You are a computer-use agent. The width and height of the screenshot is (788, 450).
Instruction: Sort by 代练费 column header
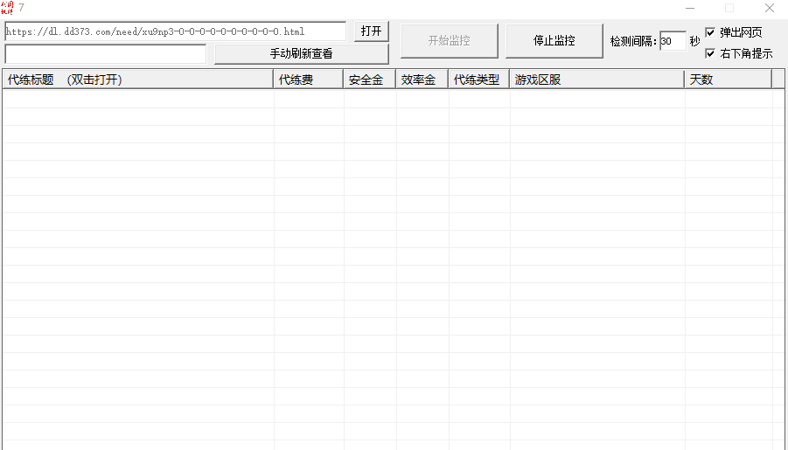[x=309, y=80]
